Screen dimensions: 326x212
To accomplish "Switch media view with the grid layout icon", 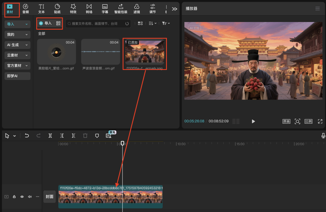I will pyautogui.click(x=140, y=23).
